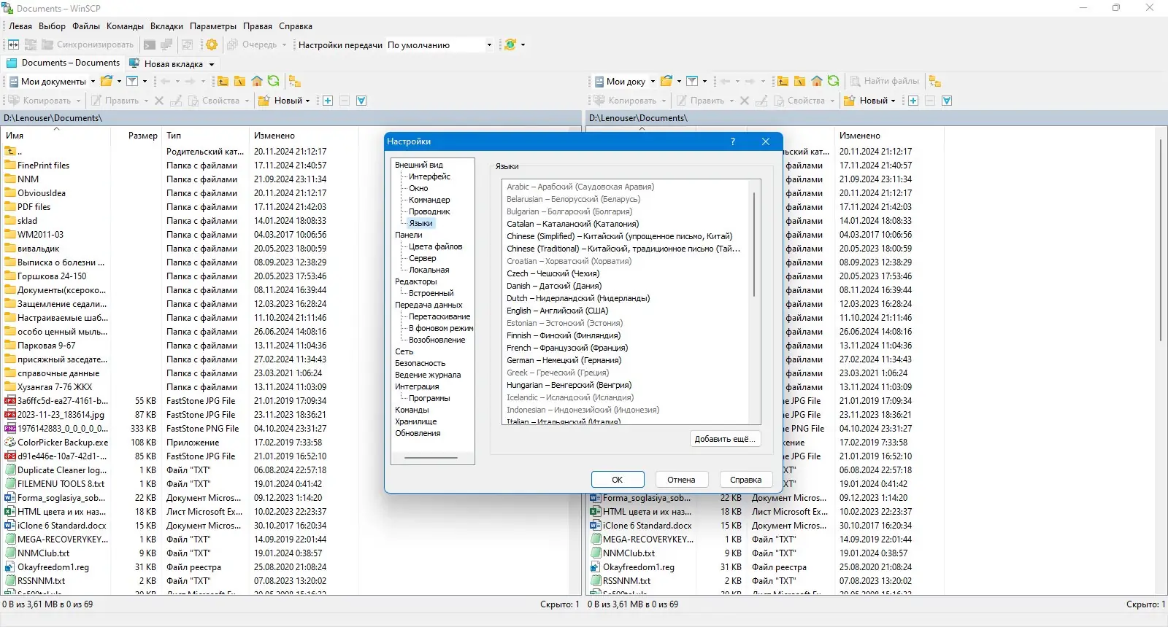The width and height of the screenshot is (1168, 627).
Task: Click the languages list vertical scrollbar
Action: click(x=754, y=244)
